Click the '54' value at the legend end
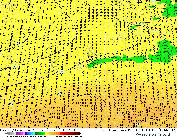This screenshot has height=137, width=177. click(x=80, y=136)
